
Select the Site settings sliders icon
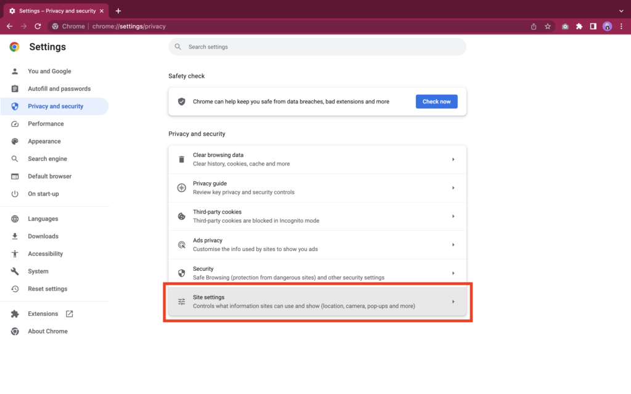pos(182,302)
